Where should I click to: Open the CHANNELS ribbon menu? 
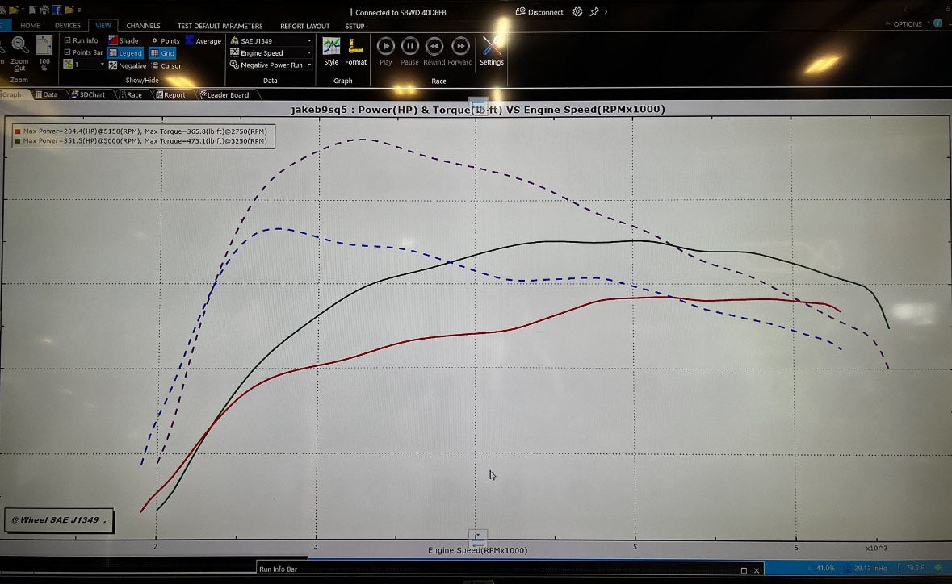coord(143,25)
